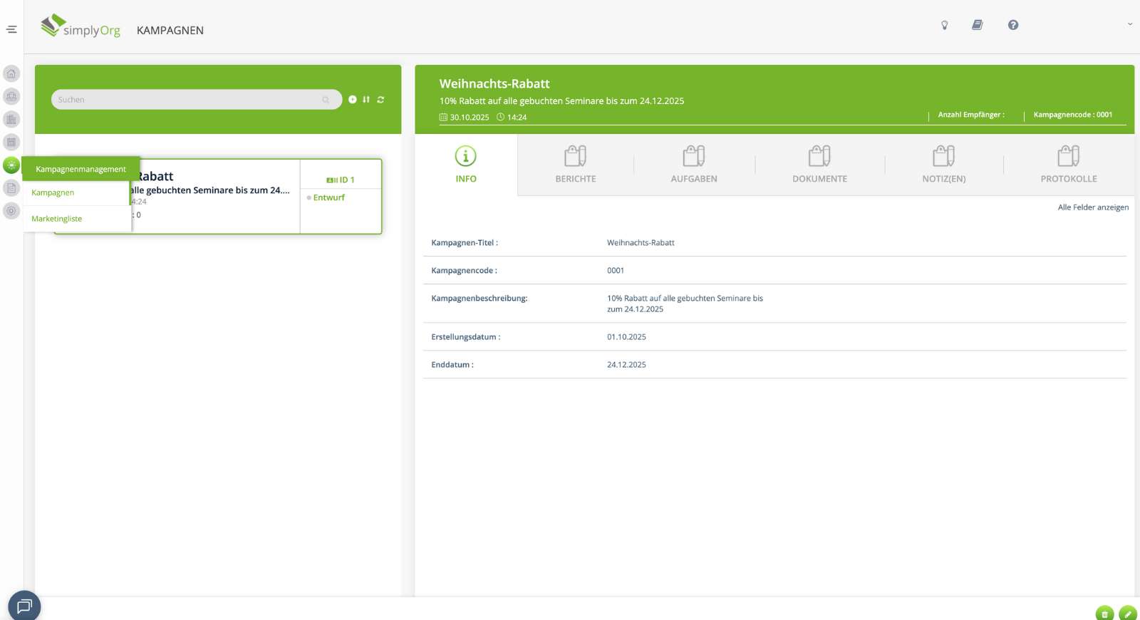
Task: Open the handbook book icon
Action: 978,25
